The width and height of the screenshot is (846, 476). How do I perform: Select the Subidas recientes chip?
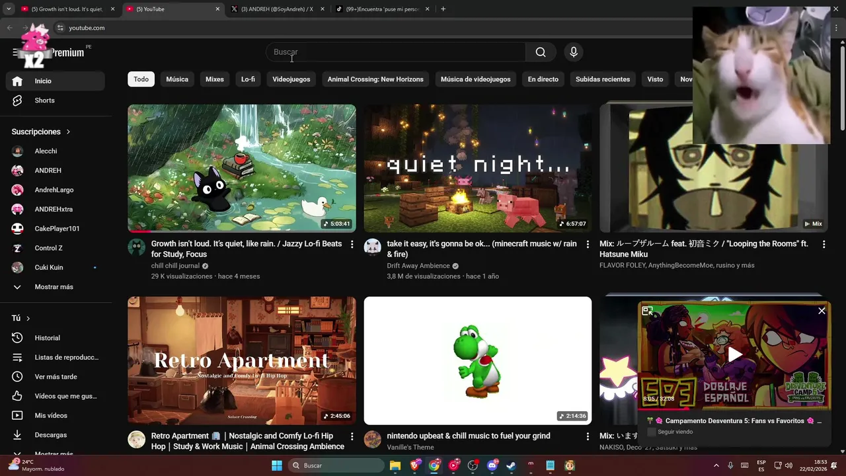(603, 79)
